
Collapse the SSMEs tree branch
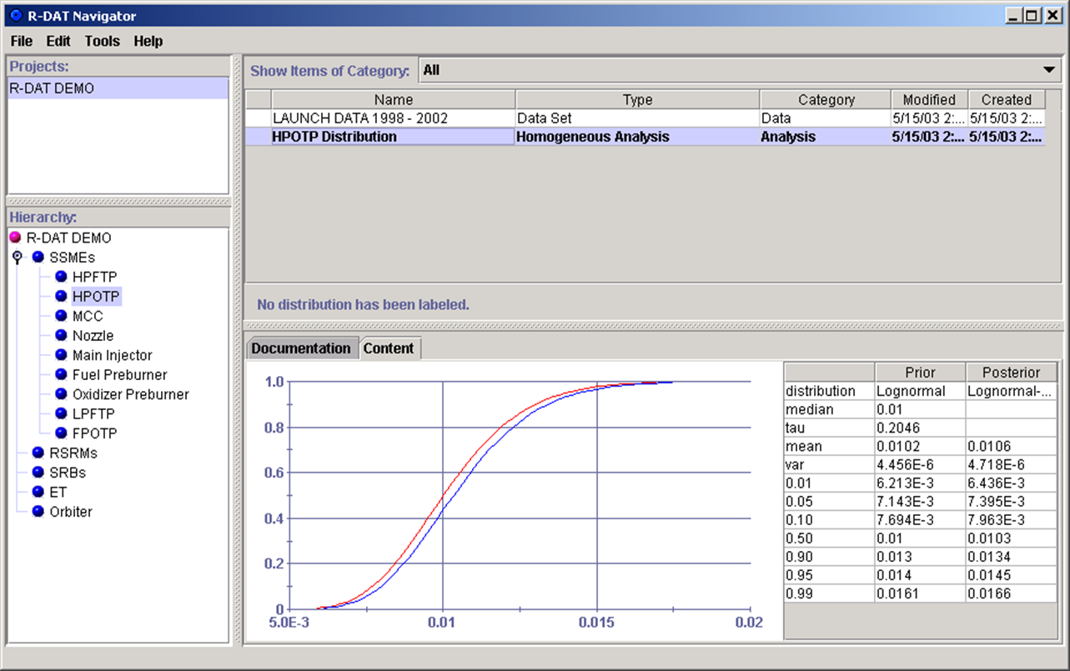pos(16,257)
